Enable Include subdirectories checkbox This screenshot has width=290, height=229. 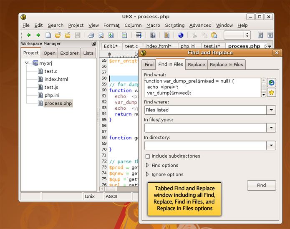tap(148, 156)
